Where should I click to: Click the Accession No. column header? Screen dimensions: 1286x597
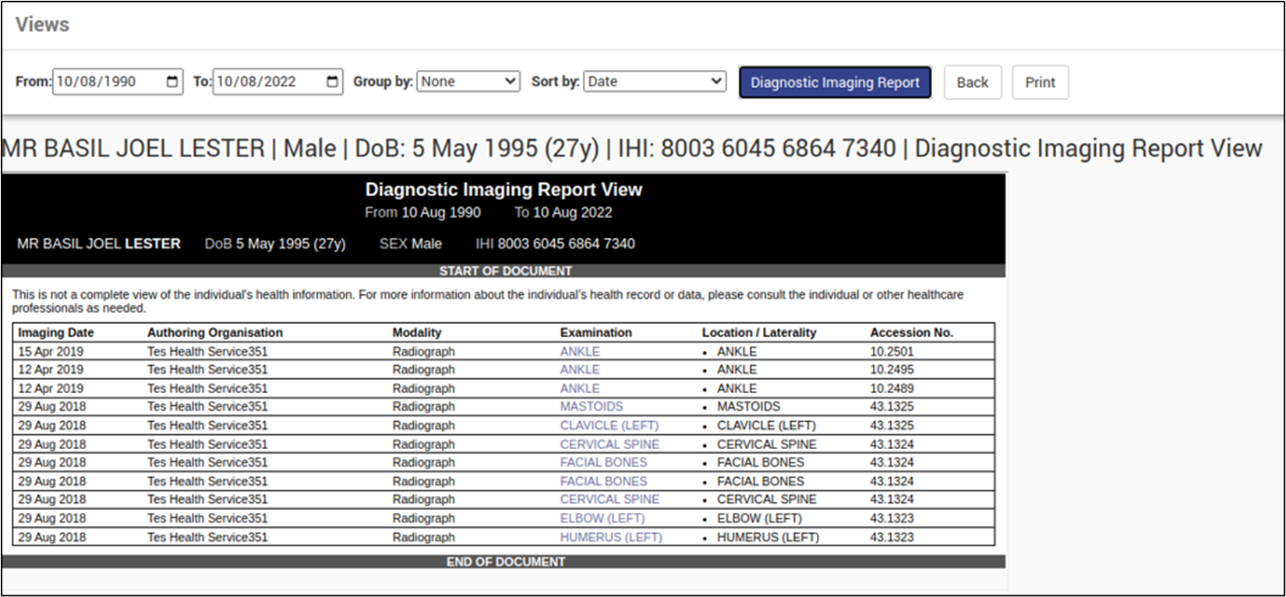(x=912, y=332)
